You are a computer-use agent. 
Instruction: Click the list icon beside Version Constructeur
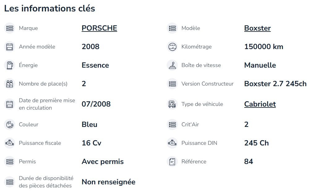click(x=172, y=84)
